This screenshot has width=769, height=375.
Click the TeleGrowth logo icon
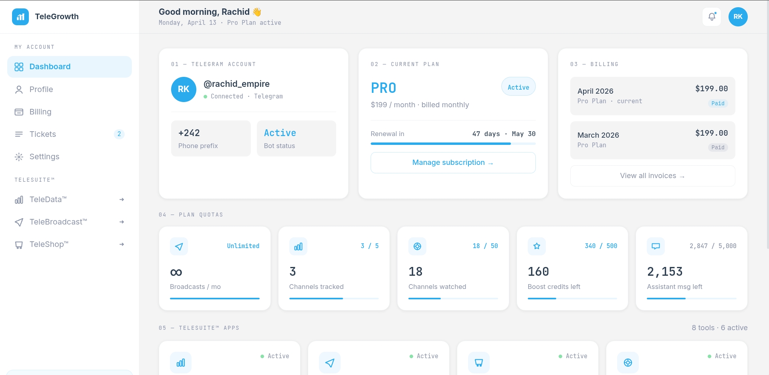pyautogui.click(x=20, y=17)
